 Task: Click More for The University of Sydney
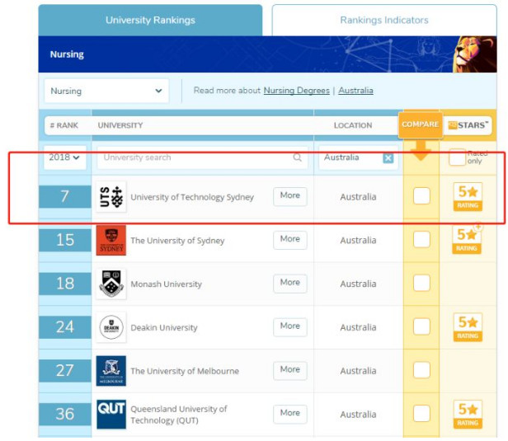click(x=290, y=240)
